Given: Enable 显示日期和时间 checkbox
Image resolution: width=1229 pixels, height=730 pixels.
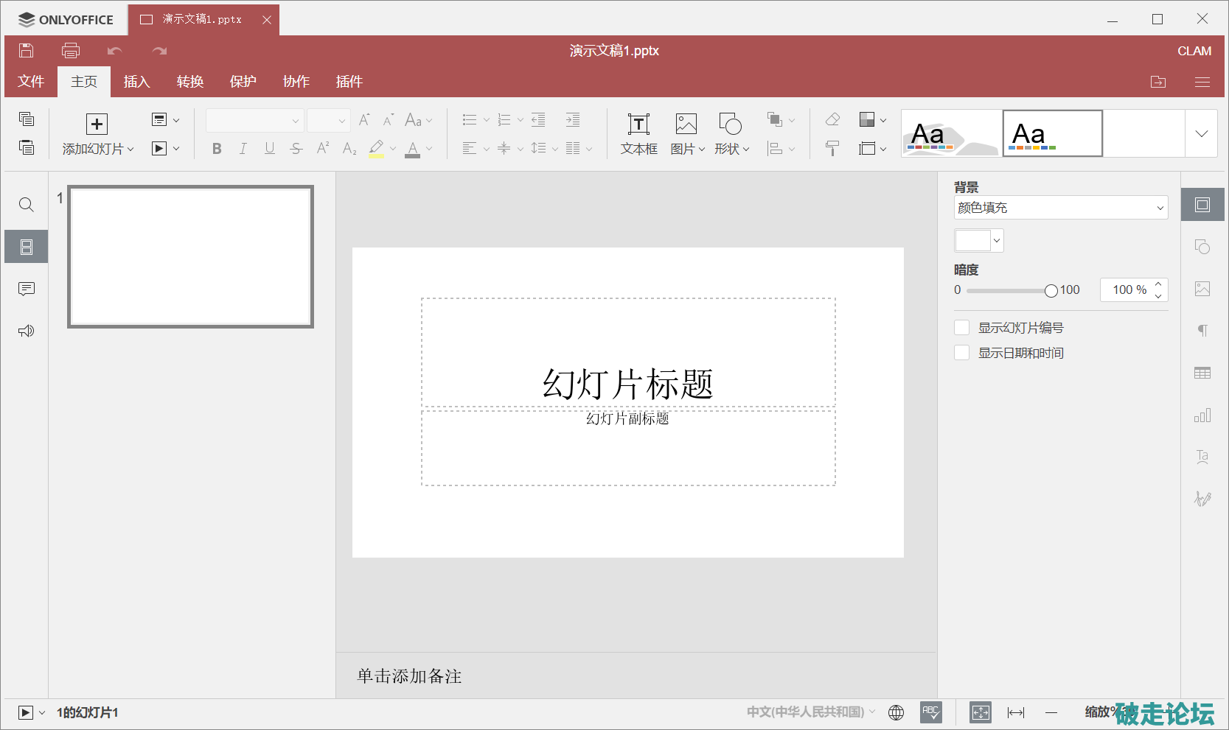Looking at the screenshot, I should (x=962, y=353).
